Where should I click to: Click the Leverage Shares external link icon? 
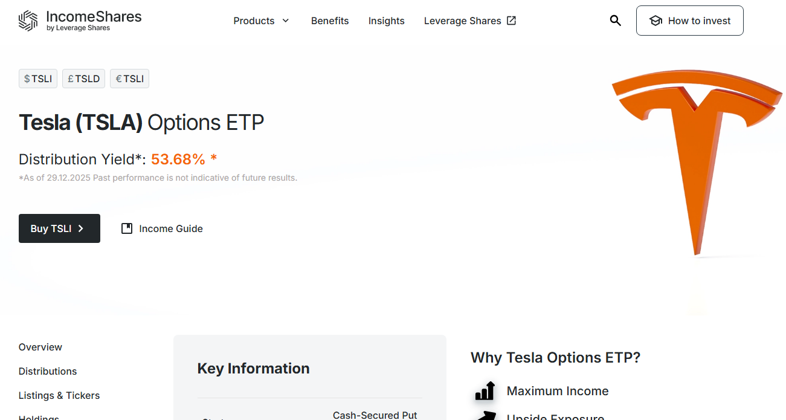click(511, 21)
